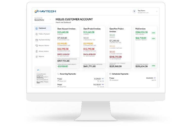This screenshot has height=127, width=190.
Task: Click the Recurring Payments refresh icon
Action: click(58, 74)
